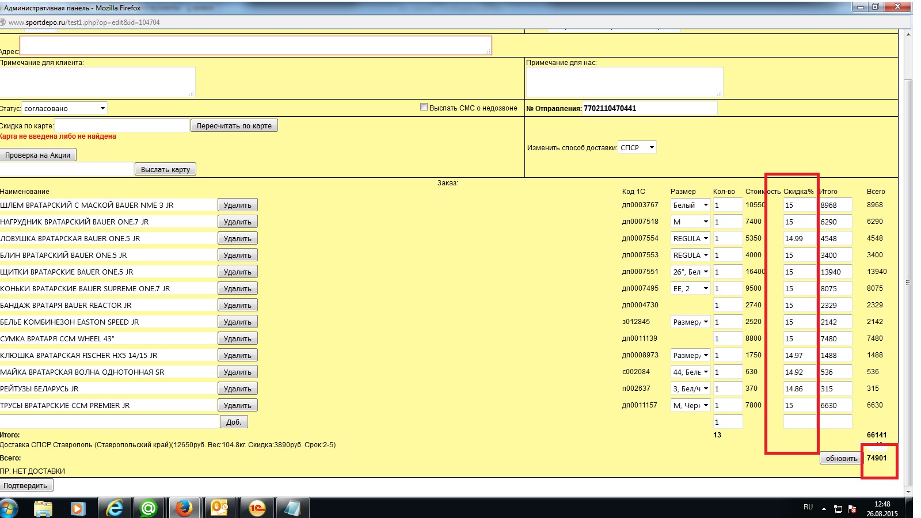Click the new item name input field
This screenshot has width=921, height=518.
point(109,422)
